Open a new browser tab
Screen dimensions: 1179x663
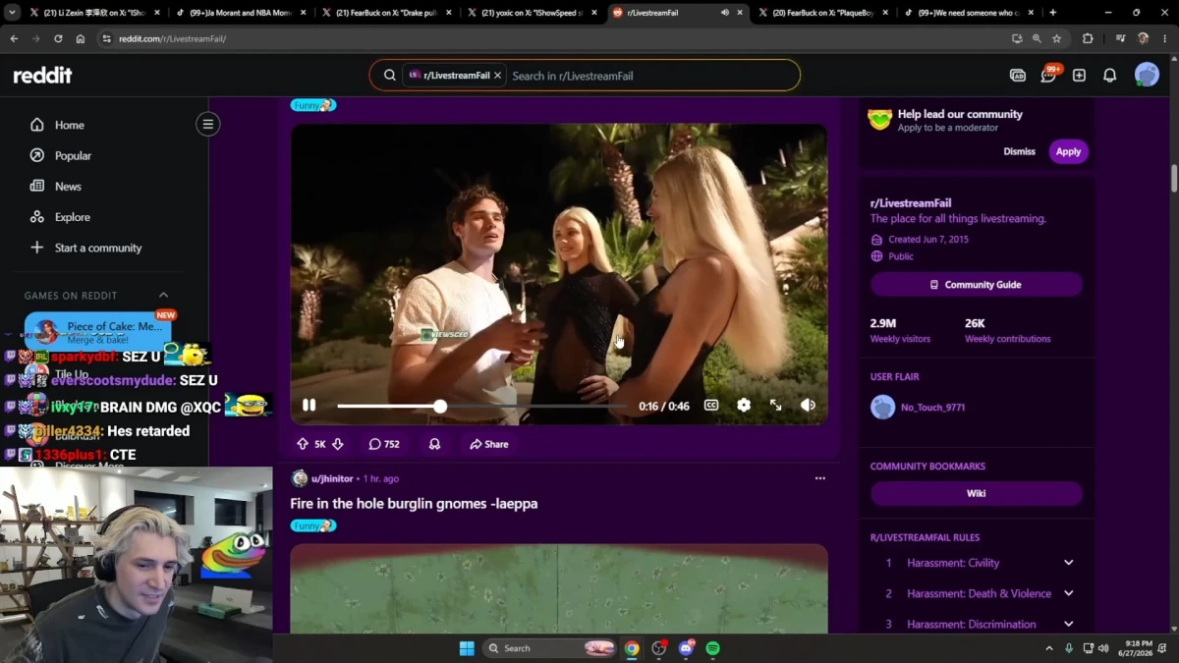[1053, 13]
